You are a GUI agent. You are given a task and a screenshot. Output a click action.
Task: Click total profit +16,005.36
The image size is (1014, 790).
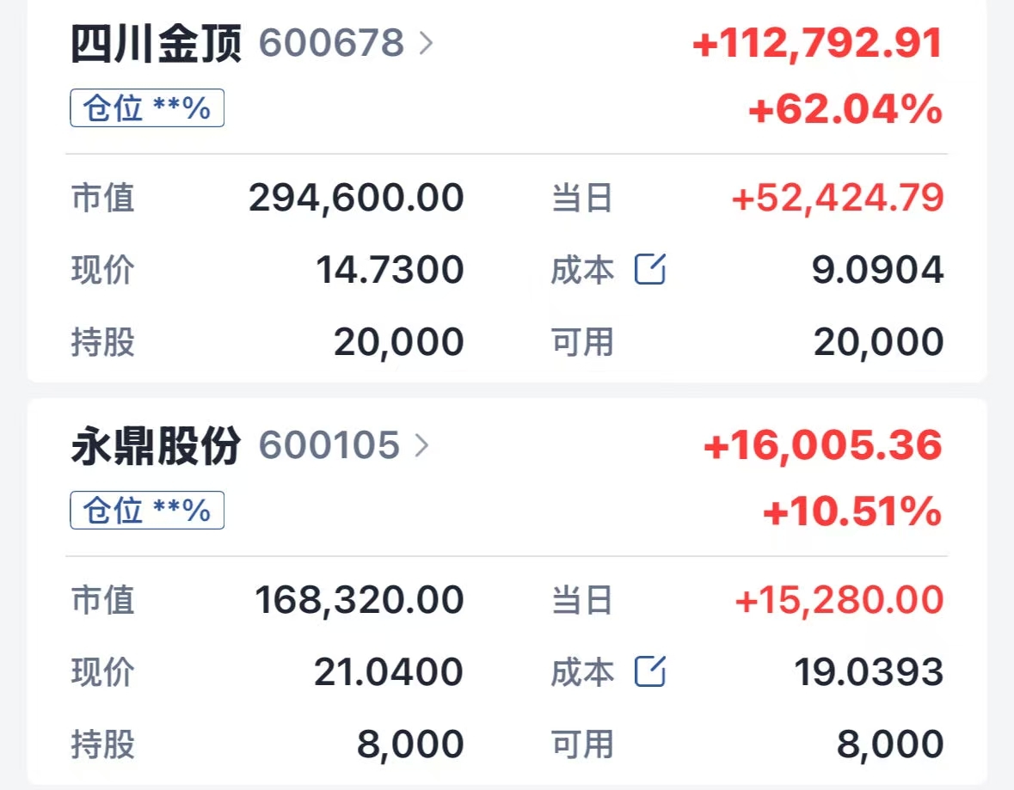point(823,445)
